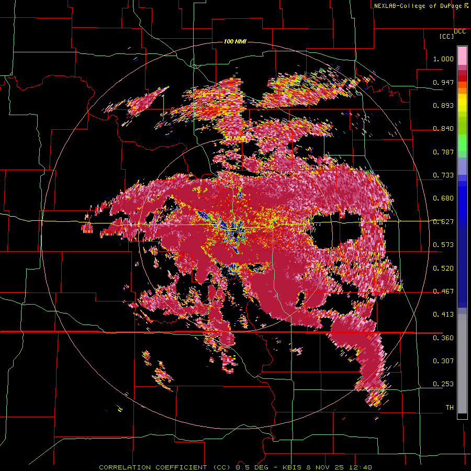
Task: Click the DCC product label
Action: pyautogui.click(x=459, y=31)
